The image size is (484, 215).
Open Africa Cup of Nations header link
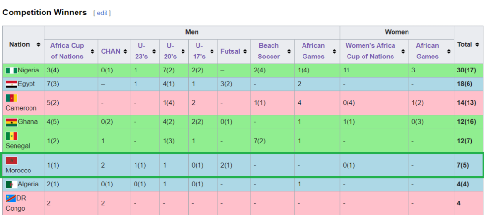(67, 51)
